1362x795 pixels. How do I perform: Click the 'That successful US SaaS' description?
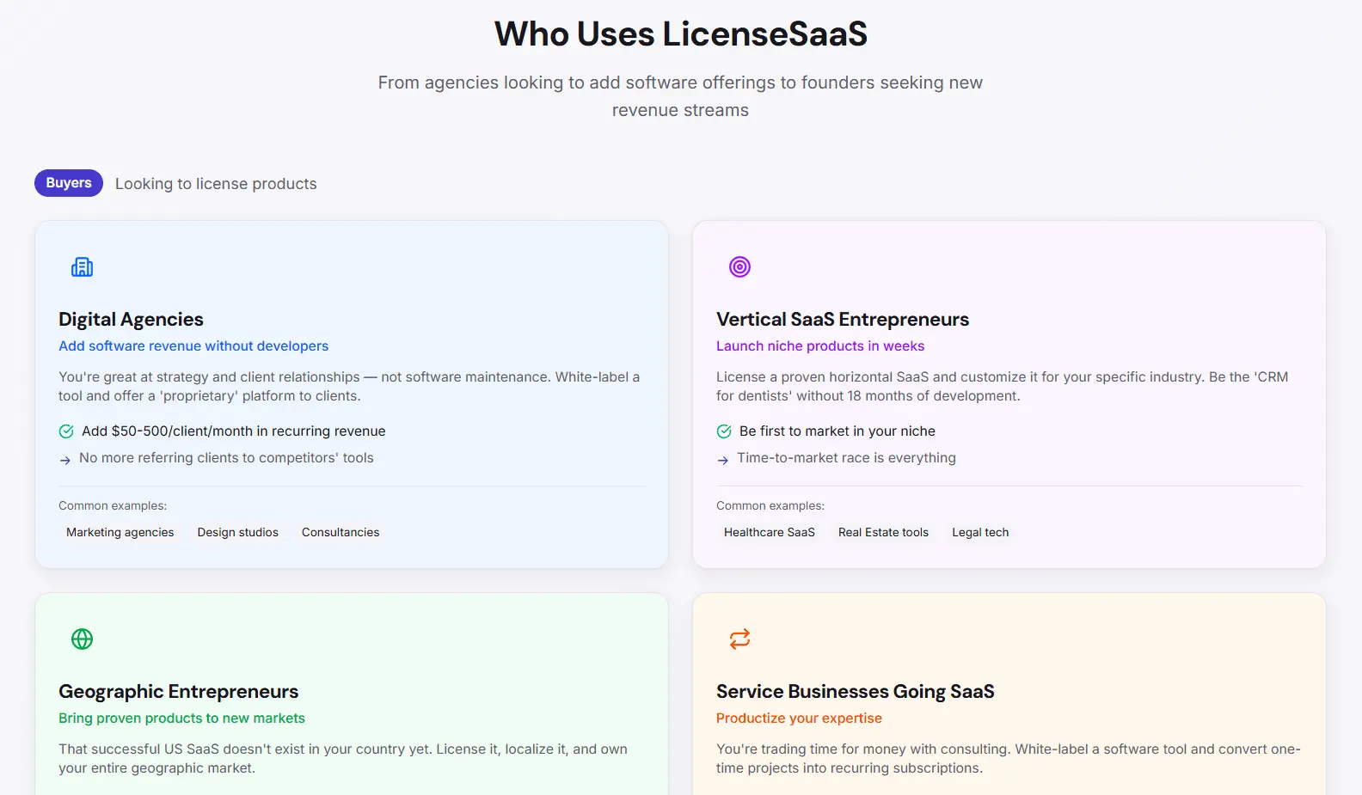pyautogui.click(x=343, y=759)
